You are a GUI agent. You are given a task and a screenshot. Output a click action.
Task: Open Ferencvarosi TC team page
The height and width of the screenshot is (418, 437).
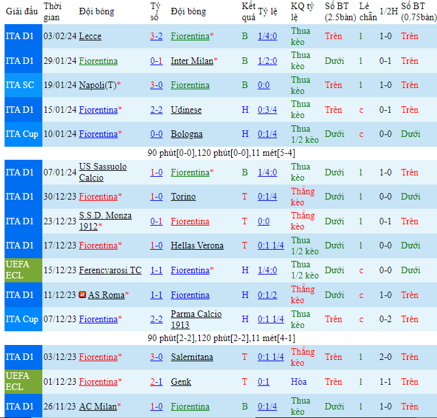pos(110,270)
